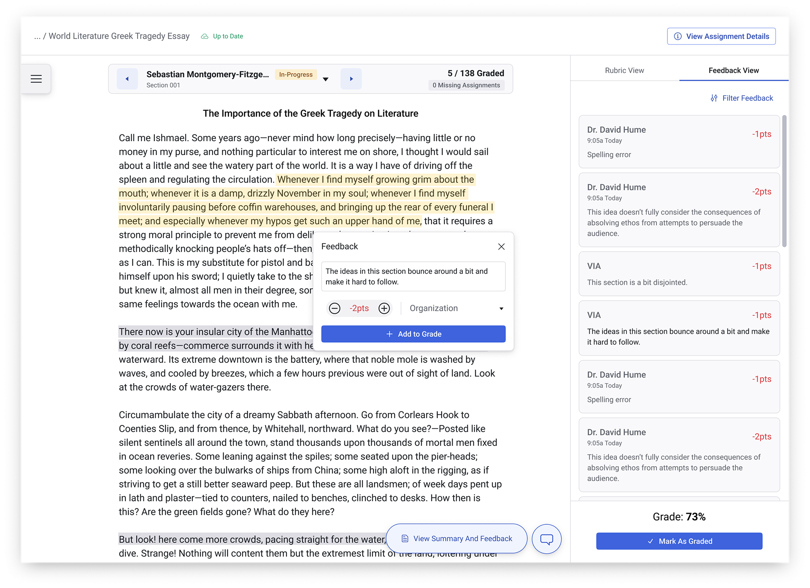The width and height of the screenshot is (810, 588).
Task: Click the cloud Up to Date icon
Action: click(x=205, y=36)
